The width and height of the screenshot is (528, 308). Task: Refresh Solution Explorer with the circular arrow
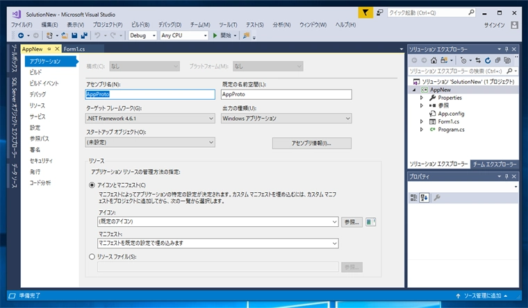point(488,60)
